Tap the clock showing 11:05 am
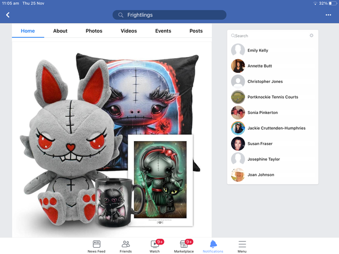339x254 pixels. pos(10,3)
